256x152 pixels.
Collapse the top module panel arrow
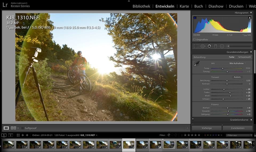(129, 1)
